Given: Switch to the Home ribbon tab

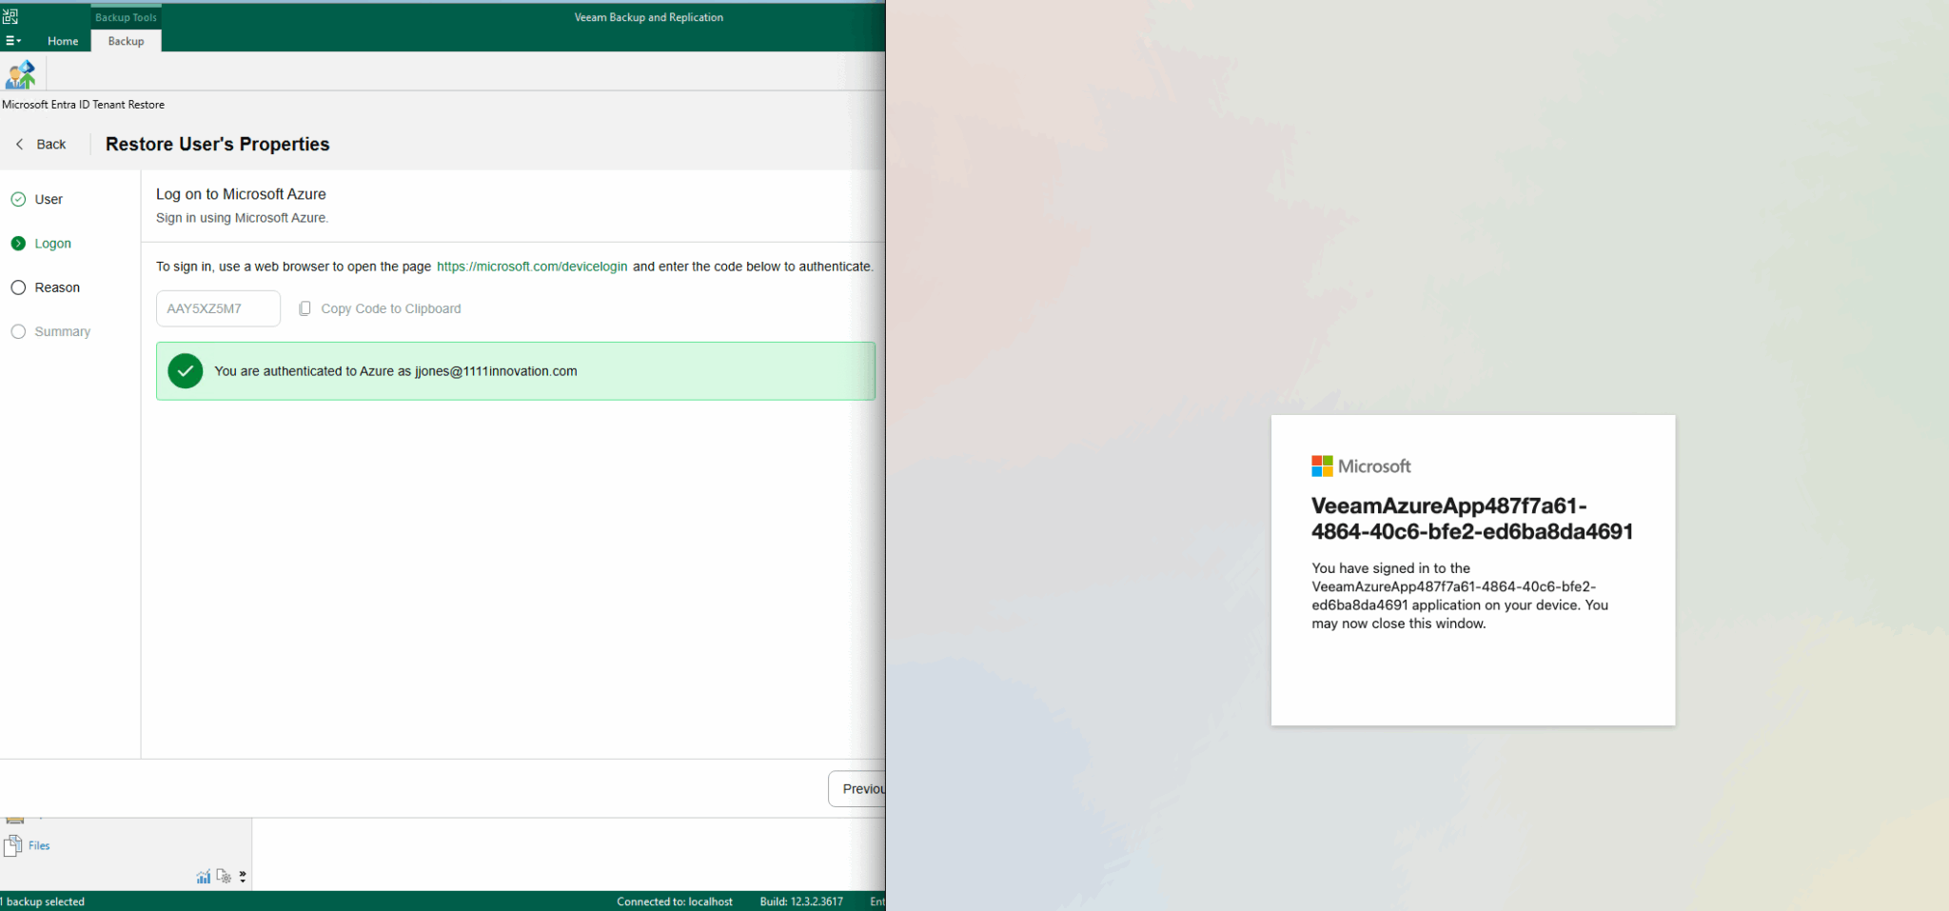Looking at the screenshot, I should tap(63, 41).
